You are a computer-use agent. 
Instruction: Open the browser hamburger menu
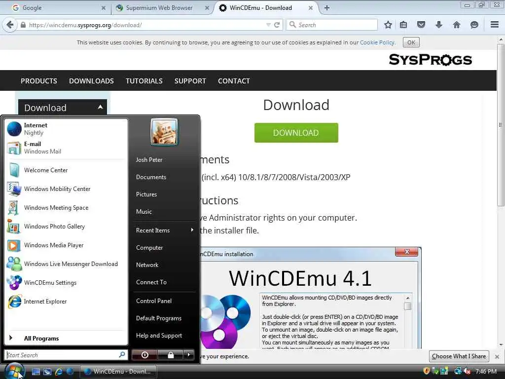coord(495,25)
